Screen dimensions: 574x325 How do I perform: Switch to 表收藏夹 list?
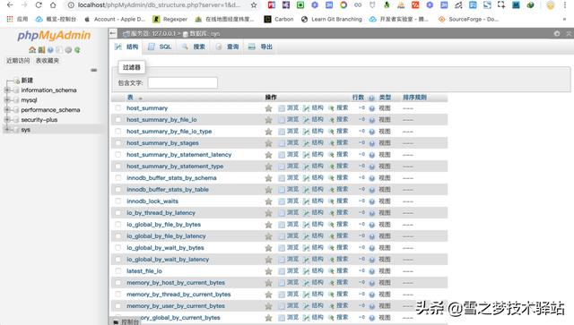[48, 61]
